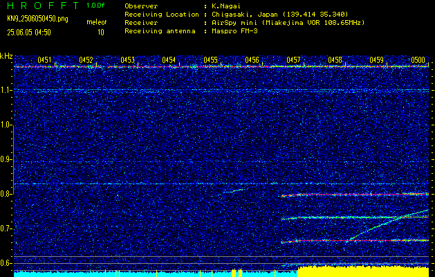Screen dimensions: 435x277
Task: Click the version number 1.00f
Action: click(x=95, y=6)
